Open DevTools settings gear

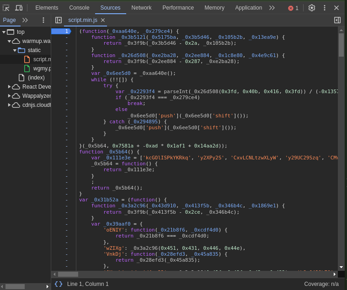coord(312,8)
